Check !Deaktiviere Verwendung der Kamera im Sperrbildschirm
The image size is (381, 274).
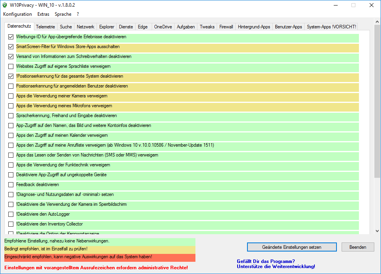(11, 205)
